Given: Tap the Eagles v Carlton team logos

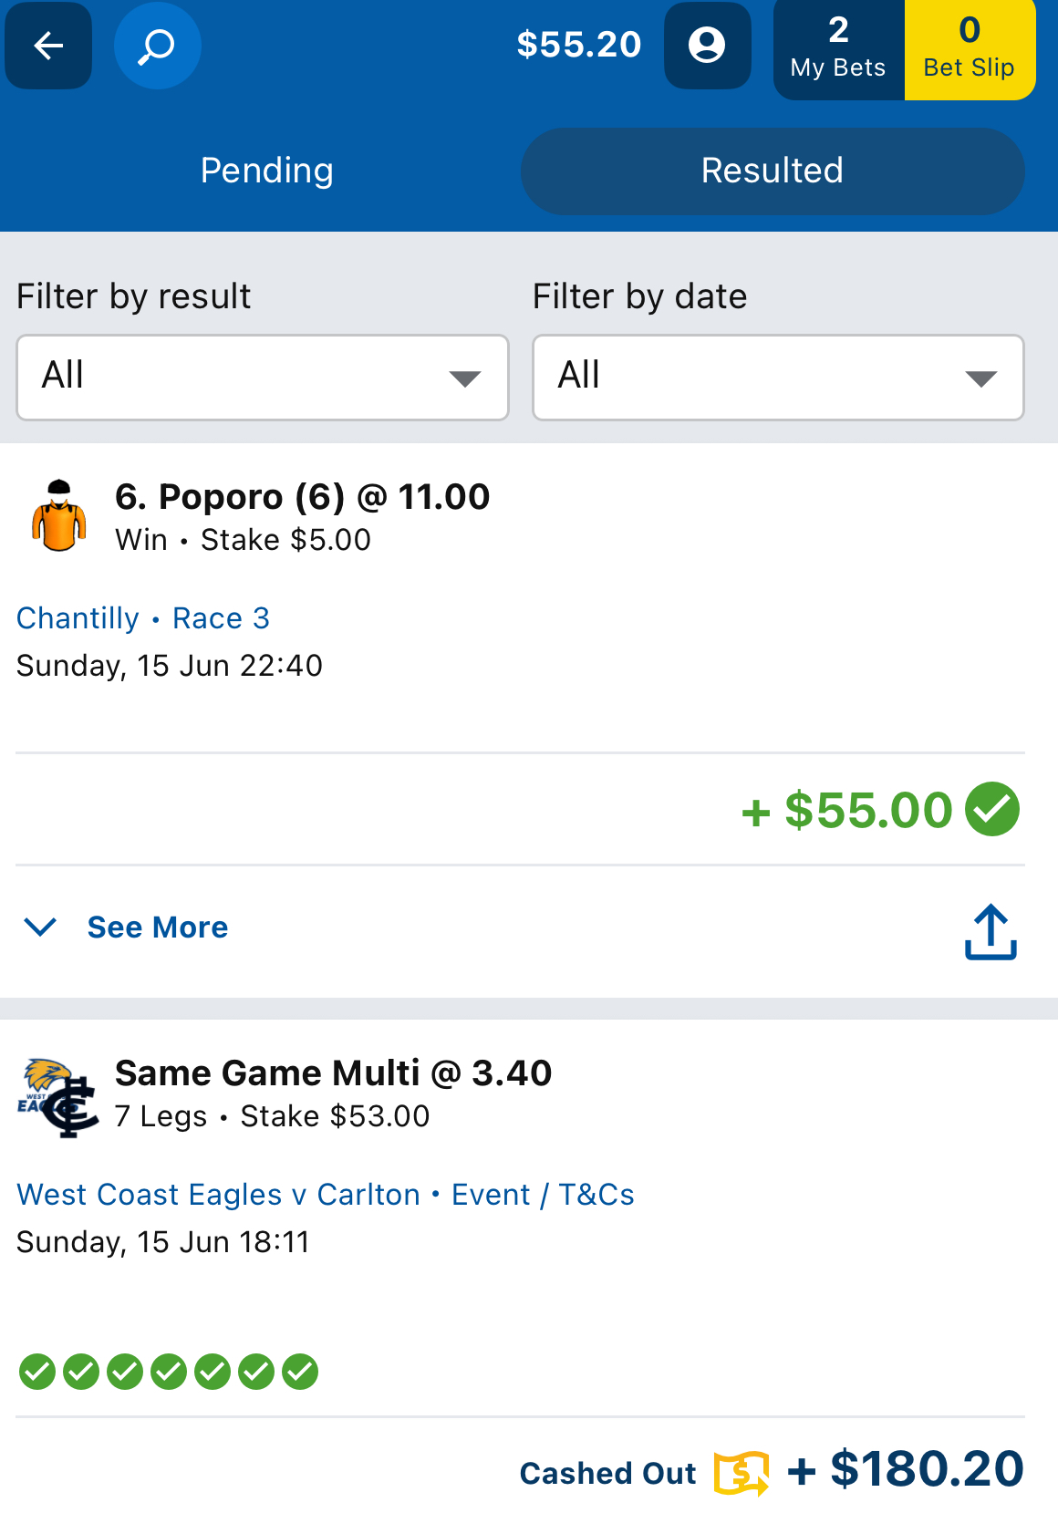Looking at the screenshot, I should coord(58,1097).
